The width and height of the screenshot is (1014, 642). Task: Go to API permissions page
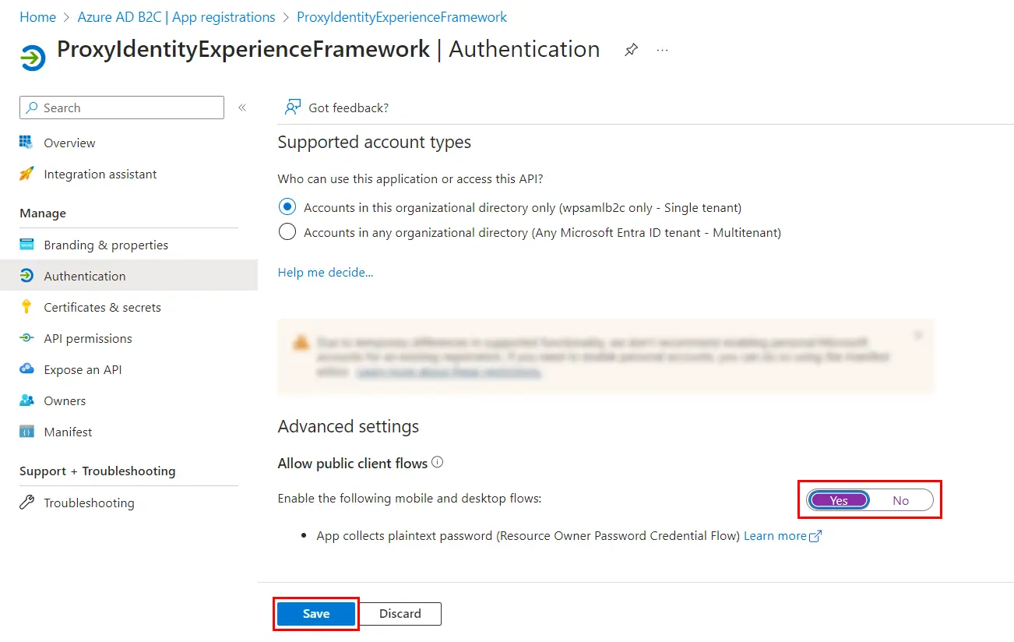tap(88, 338)
